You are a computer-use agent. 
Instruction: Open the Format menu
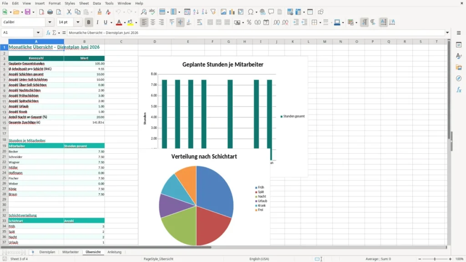(x=55, y=3)
